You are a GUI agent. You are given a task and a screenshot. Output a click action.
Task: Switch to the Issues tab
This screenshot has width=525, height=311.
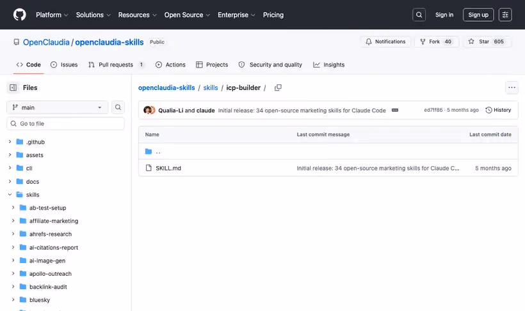pos(64,64)
